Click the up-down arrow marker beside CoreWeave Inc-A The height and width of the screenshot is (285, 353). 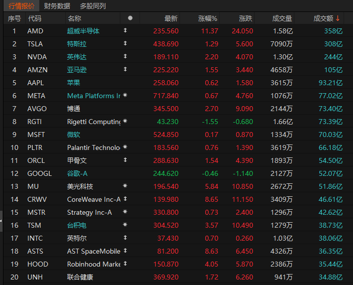tap(125, 199)
